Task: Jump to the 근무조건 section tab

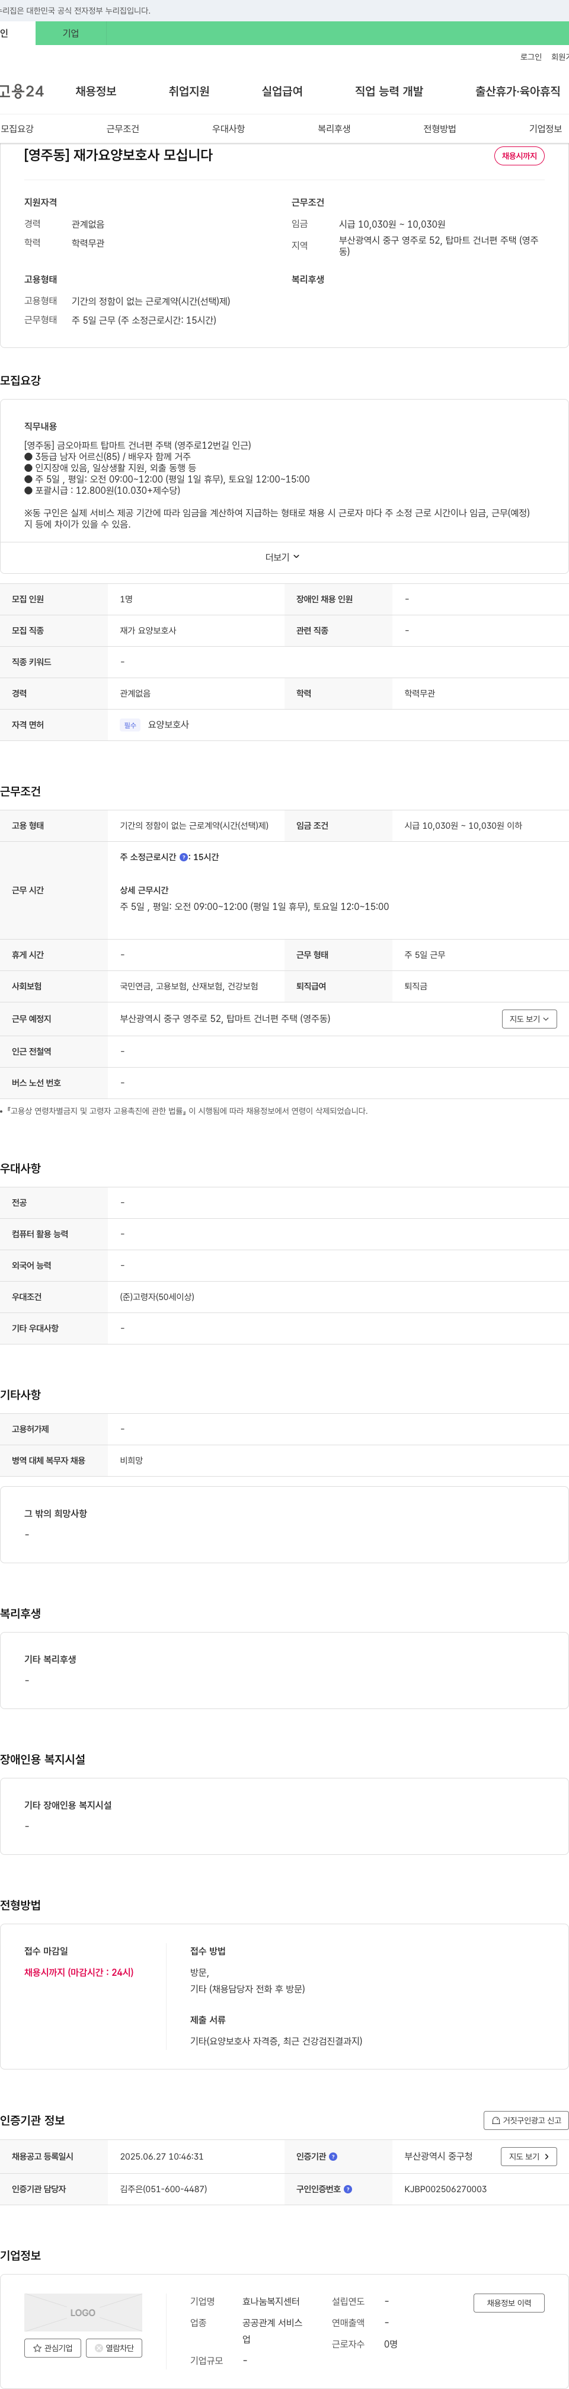Action: 122,129
